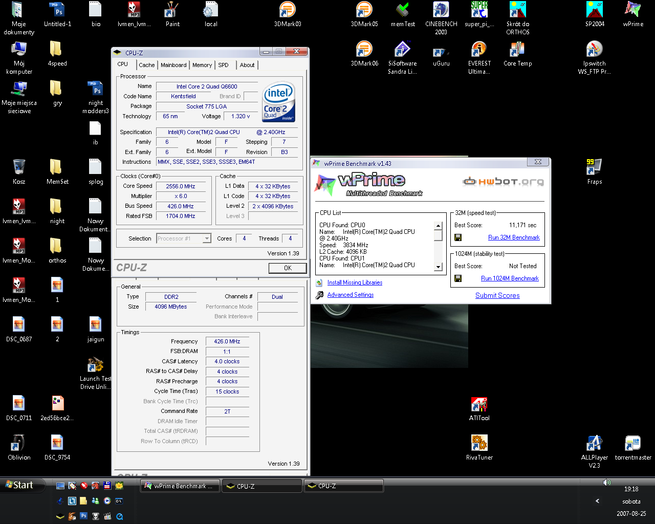Open the Oblivion game shortcut
Viewport: 655px width, 524px height.
19,448
